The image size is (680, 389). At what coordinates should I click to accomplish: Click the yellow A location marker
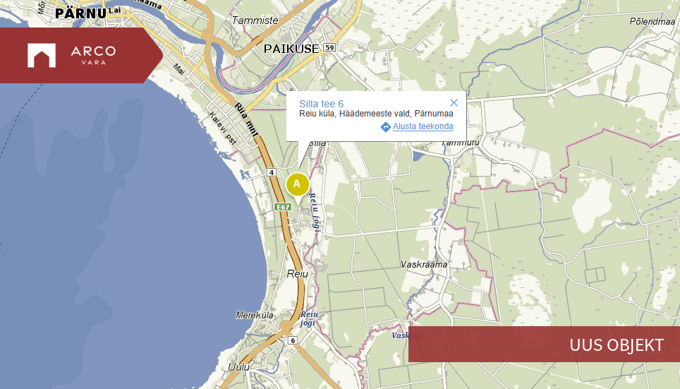coord(297,184)
